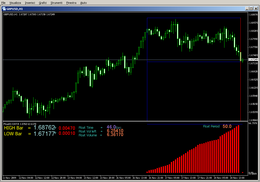Click the 1.67110 price scale label

pos(254,63)
